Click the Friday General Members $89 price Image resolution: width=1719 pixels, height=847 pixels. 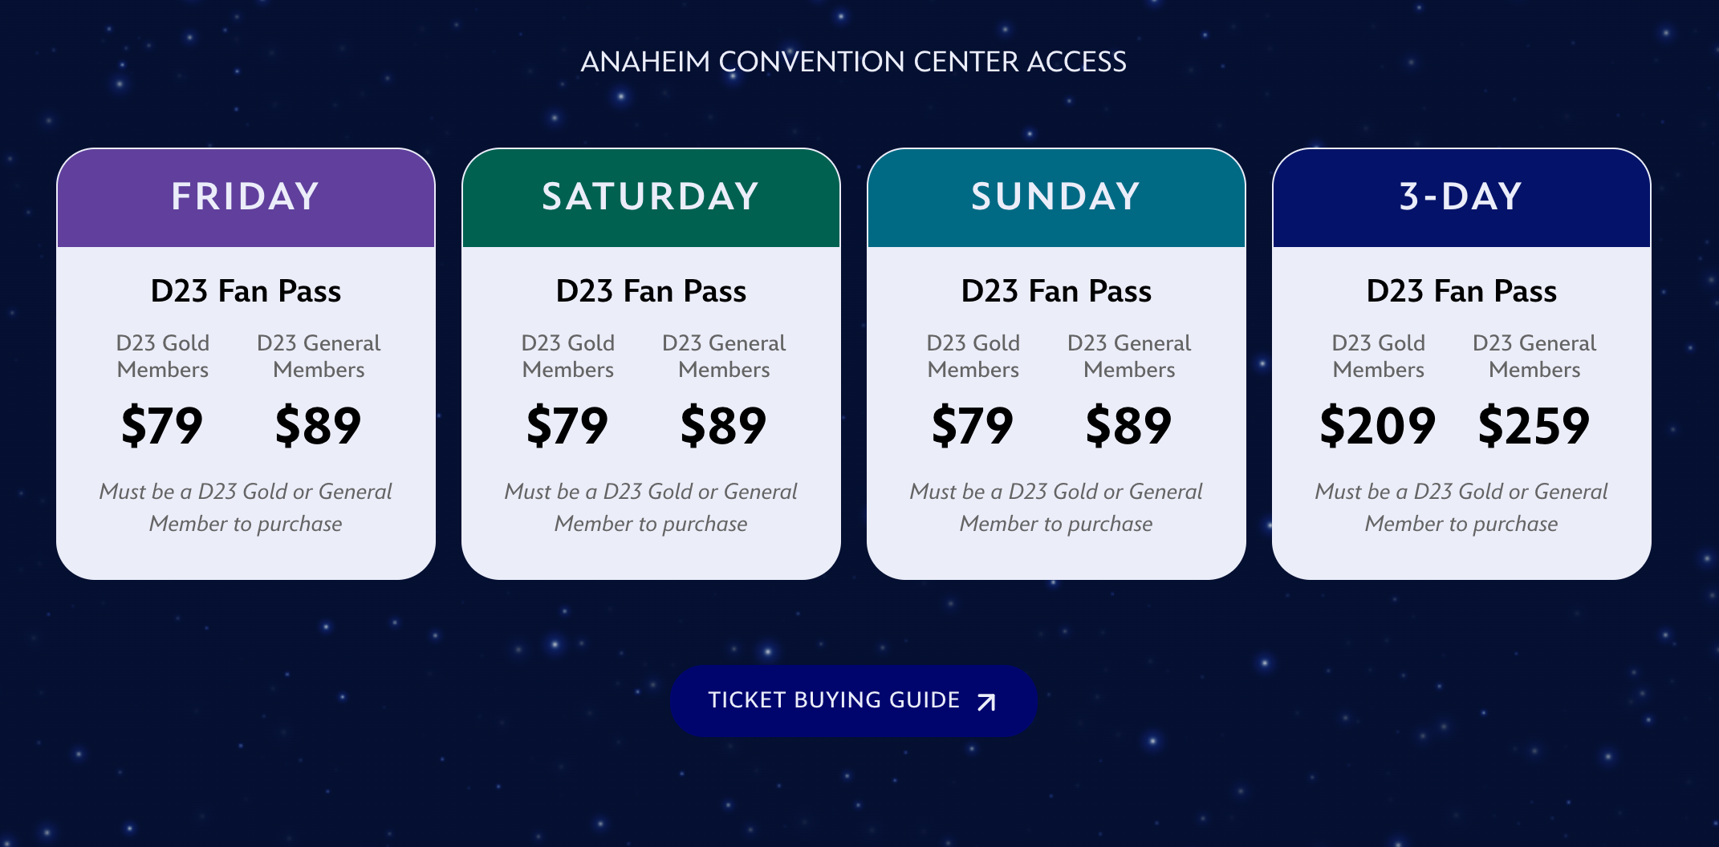click(x=319, y=426)
